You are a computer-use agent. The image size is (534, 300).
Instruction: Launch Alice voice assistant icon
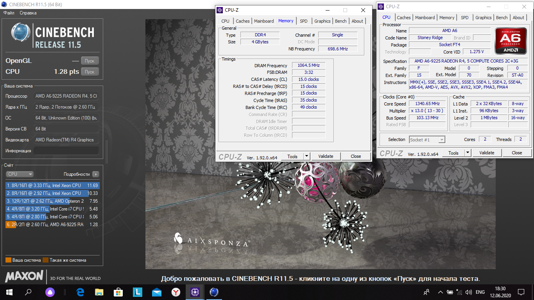50,292
